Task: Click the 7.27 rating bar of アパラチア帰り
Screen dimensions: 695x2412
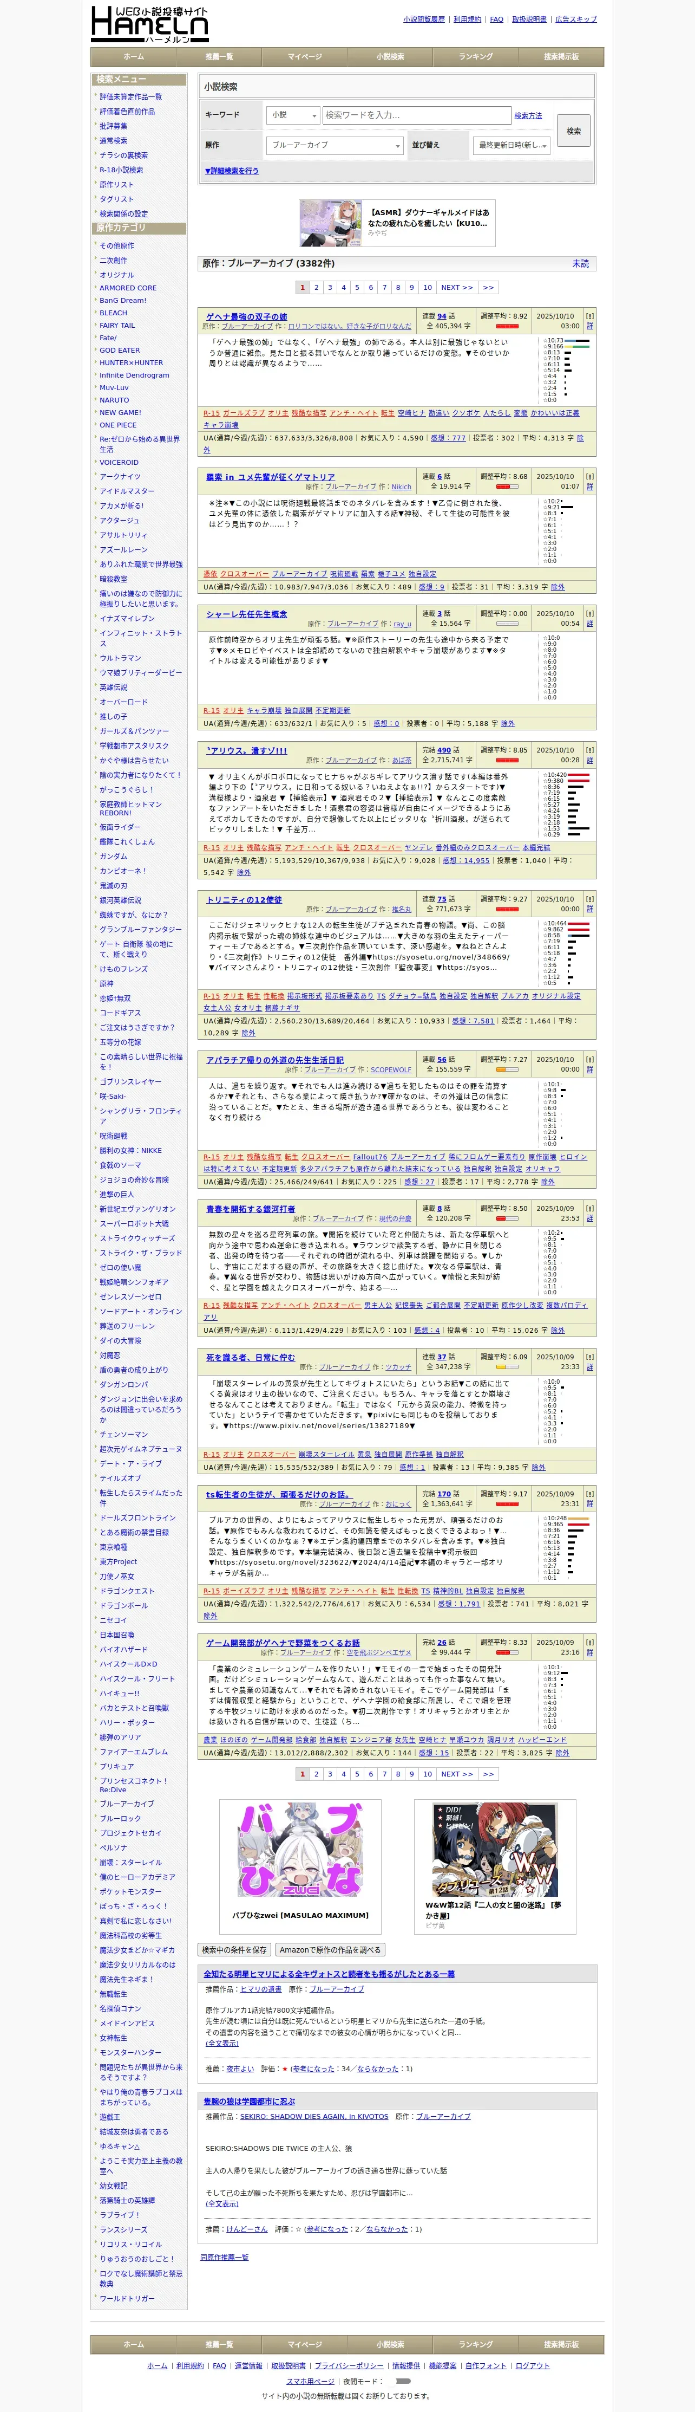Action: (x=507, y=1069)
